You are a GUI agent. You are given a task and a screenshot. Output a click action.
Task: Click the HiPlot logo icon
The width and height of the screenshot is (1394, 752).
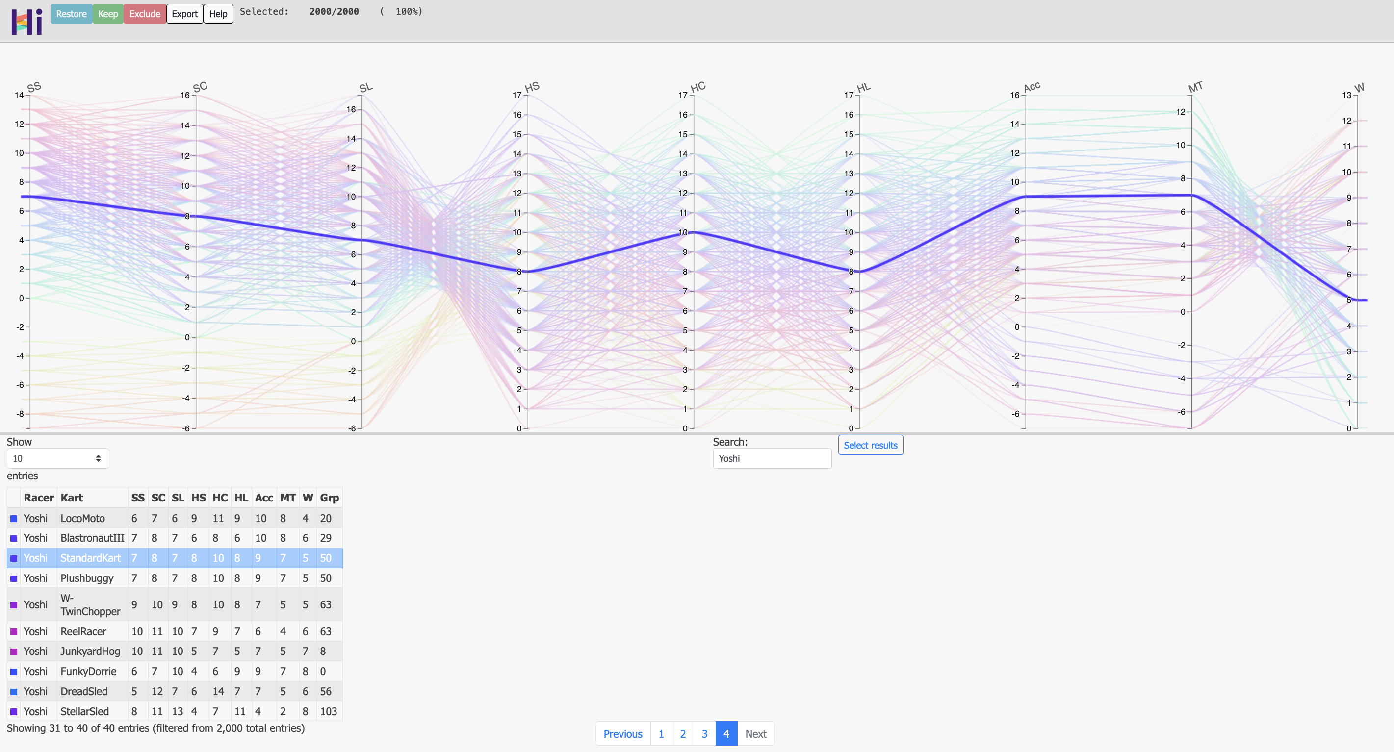click(26, 22)
